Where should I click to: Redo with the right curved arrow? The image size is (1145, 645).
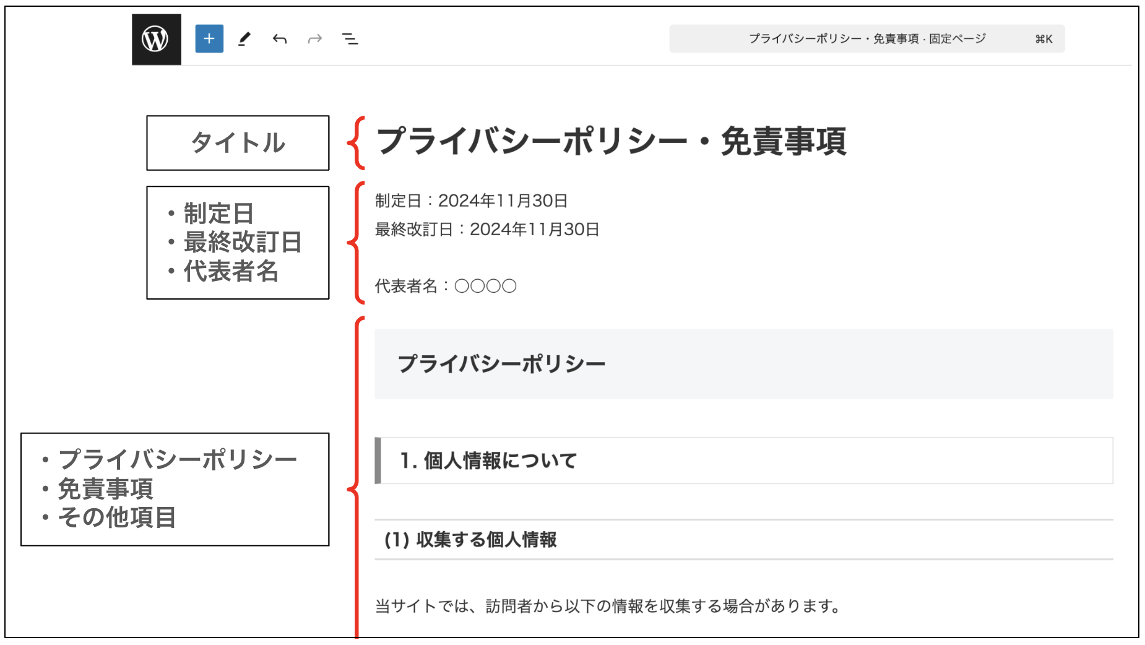(x=315, y=39)
